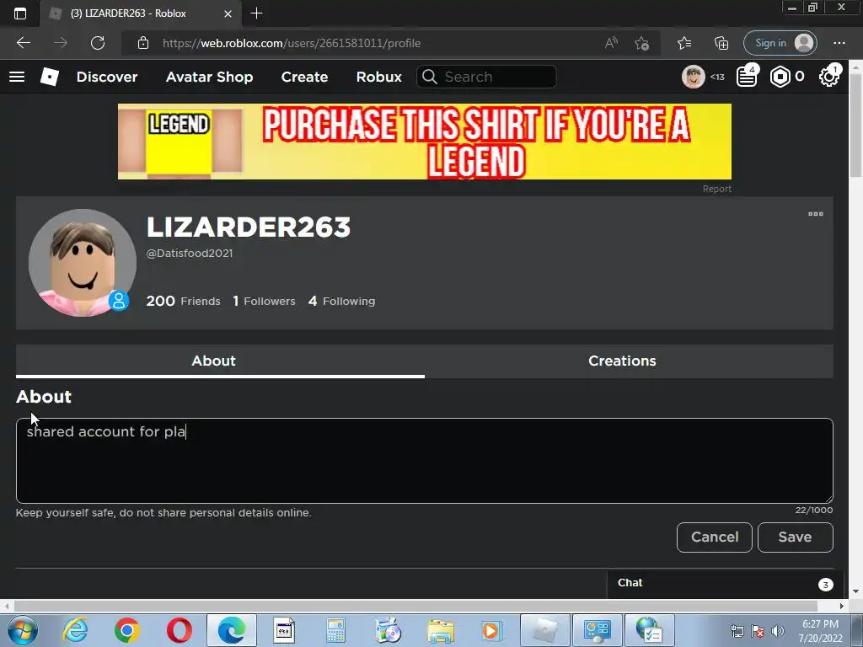
Task: Click the site lock info icon
Action: coord(143,43)
